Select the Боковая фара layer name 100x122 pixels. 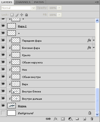[31, 48]
